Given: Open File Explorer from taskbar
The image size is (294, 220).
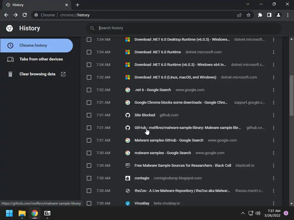Looking at the screenshot, I should point(22,213).
